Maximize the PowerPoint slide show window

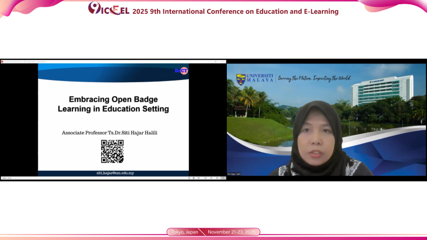[x=216, y=61]
